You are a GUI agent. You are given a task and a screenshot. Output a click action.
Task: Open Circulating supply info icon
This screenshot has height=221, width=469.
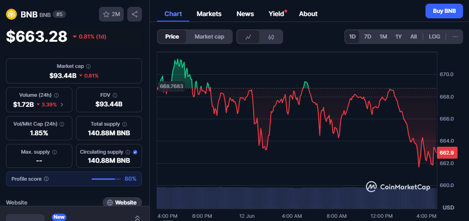click(x=128, y=152)
